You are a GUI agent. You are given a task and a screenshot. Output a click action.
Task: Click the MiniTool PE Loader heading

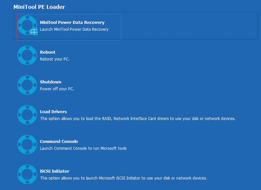pos(39,7)
